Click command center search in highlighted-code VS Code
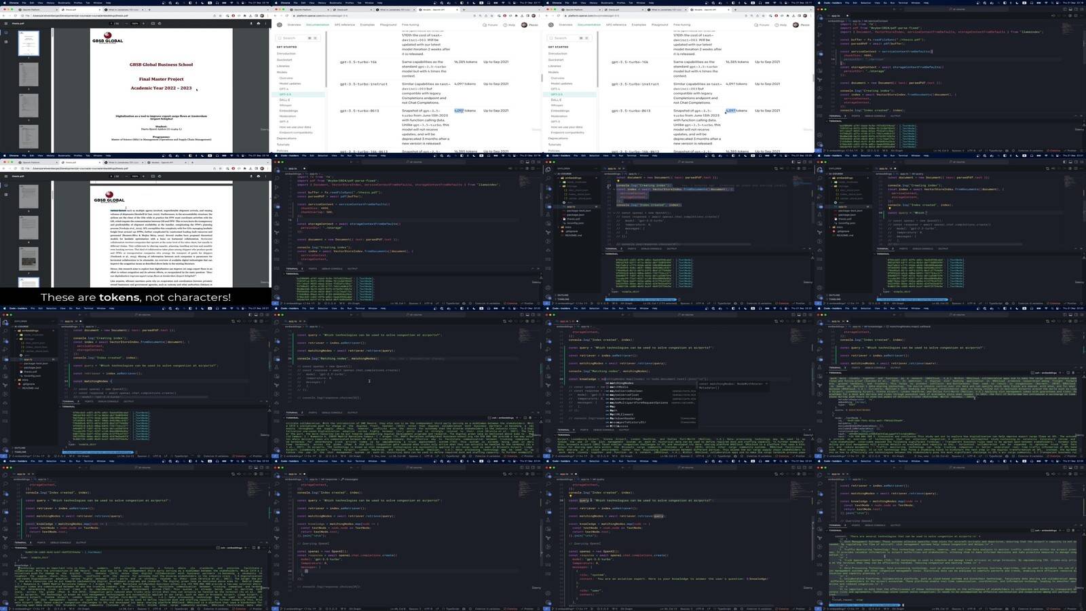The width and height of the screenshot is (1086, 611). [686, 162]
